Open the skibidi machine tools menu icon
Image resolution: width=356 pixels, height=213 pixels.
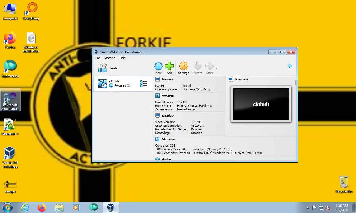pos(144,84)
